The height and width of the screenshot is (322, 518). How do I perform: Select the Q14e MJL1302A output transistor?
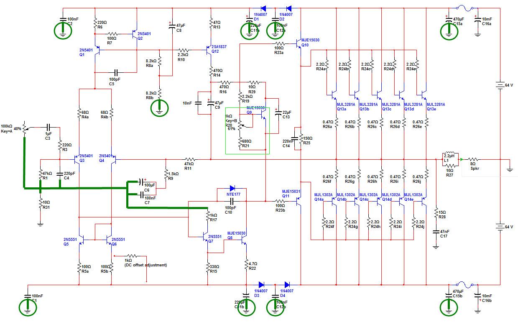[x=424, y=201]
